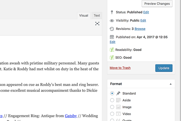Click the Image format icon

(118, 107)
